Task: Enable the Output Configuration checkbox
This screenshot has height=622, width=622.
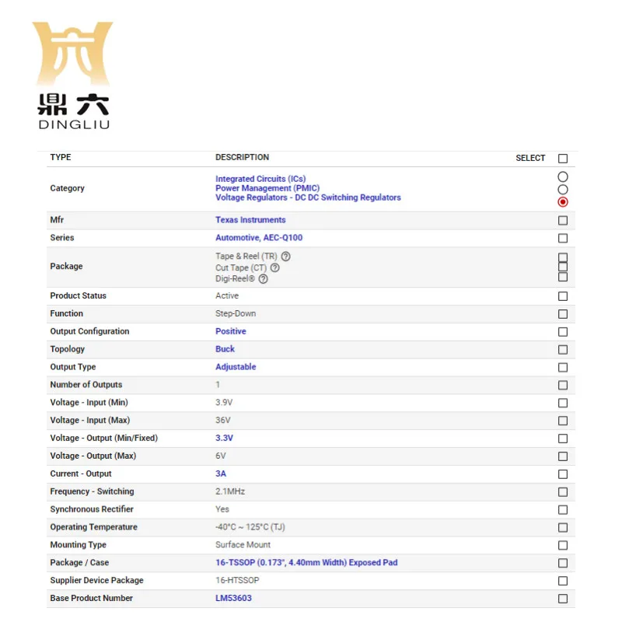Action: click(x=562, y=332)
